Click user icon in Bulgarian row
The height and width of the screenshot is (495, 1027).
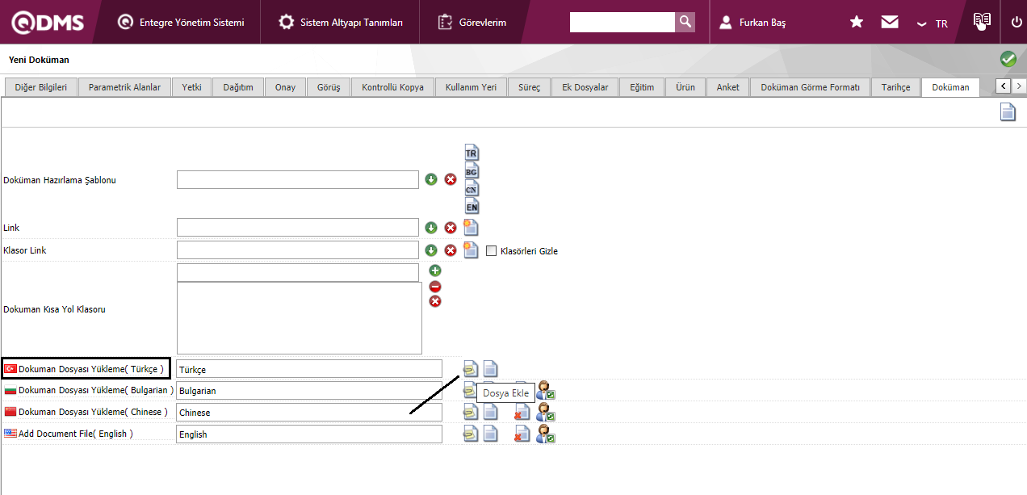tap(546, 391)
